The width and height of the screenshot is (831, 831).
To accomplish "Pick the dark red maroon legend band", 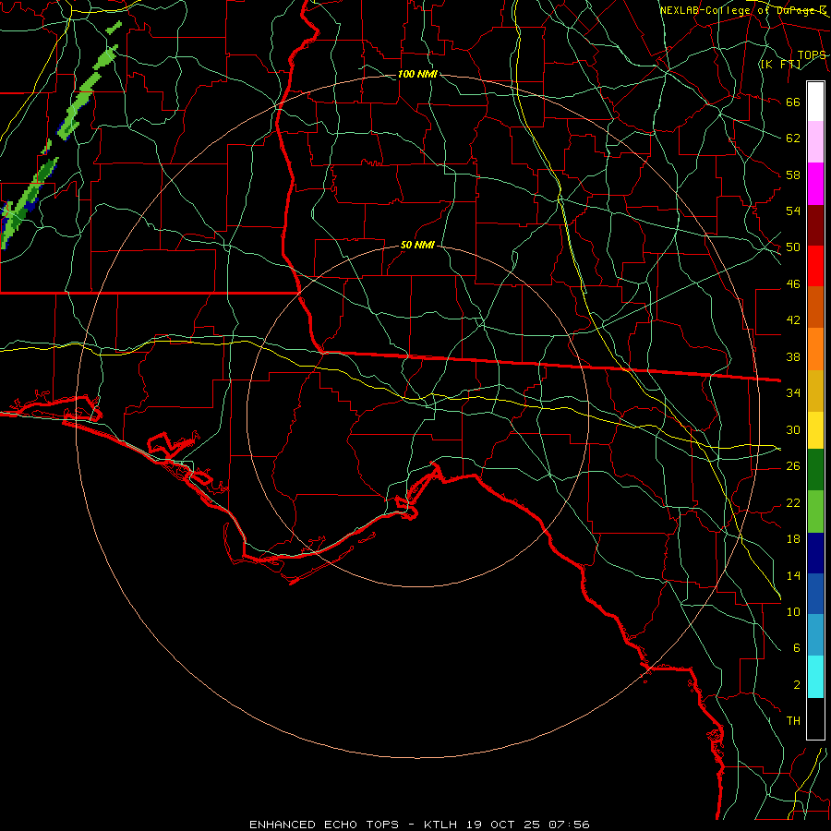I will click(815, 226).
